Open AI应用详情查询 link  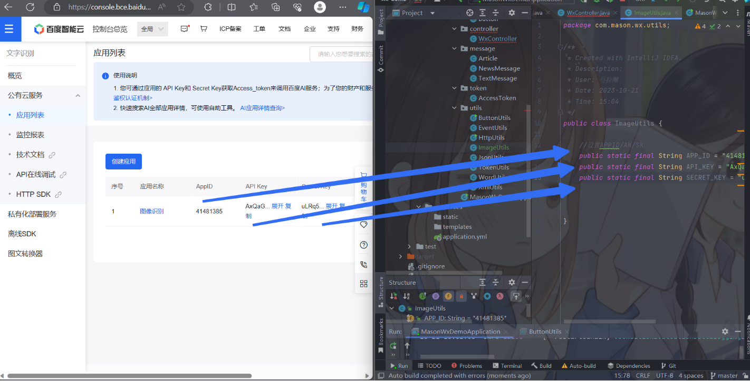point(262,108)
